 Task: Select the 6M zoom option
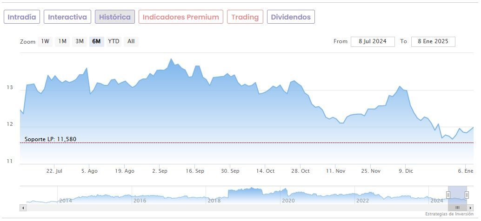tap(96, 41)
